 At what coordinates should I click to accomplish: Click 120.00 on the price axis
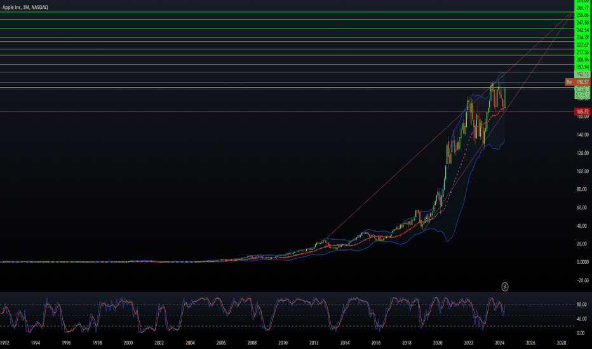582,153
